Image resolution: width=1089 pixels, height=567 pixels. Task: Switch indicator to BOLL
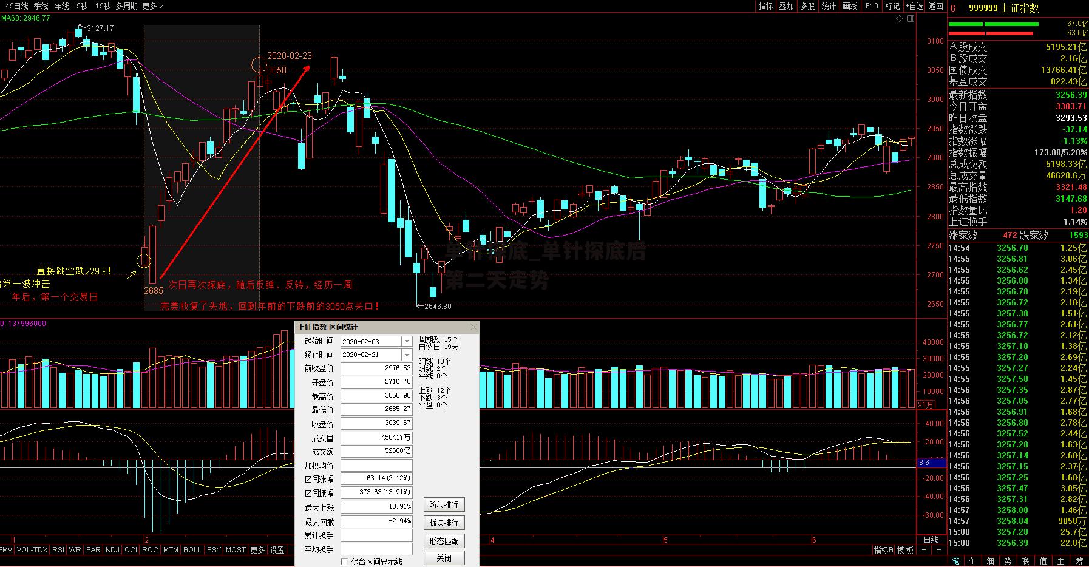[x=192, y=550]
